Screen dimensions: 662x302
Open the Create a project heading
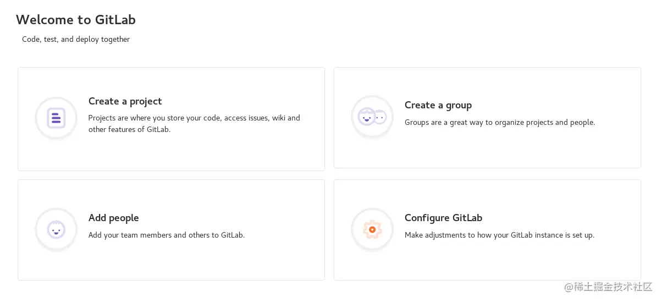coord(125,101)
